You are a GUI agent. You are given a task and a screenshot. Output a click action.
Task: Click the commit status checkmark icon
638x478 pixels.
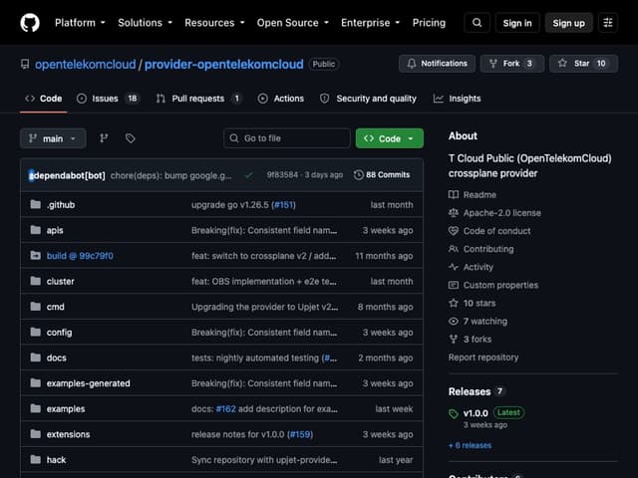point(248,175)
